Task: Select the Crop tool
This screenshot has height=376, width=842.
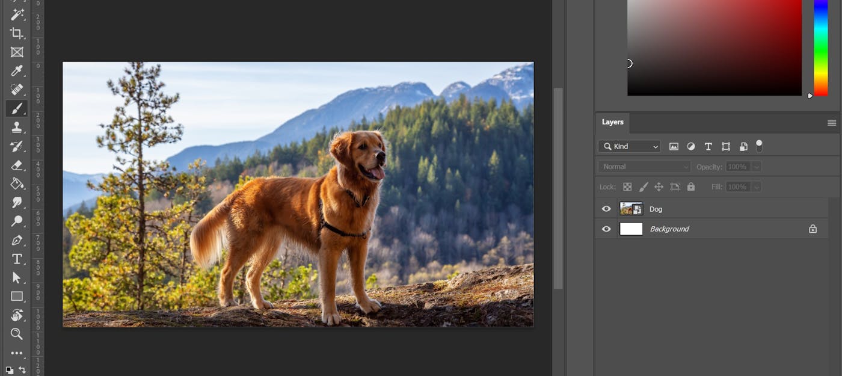Action: (17, 33)
